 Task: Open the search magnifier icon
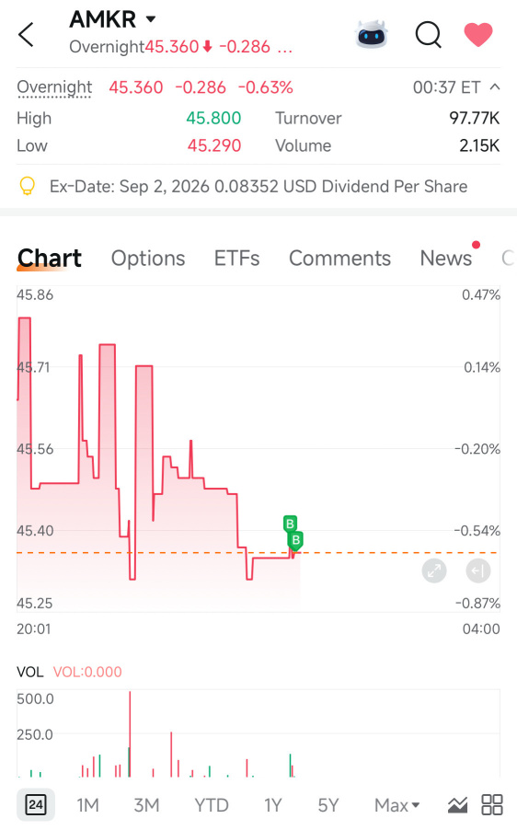[428, 35]
